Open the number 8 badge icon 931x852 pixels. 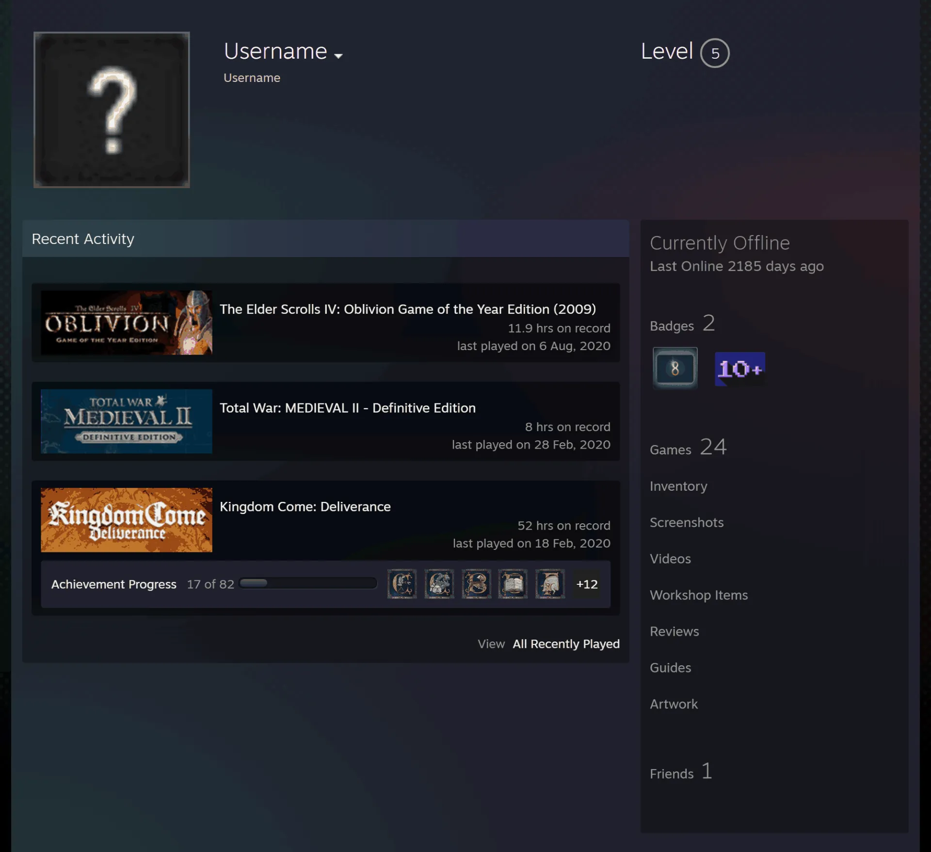click(675, 368)
